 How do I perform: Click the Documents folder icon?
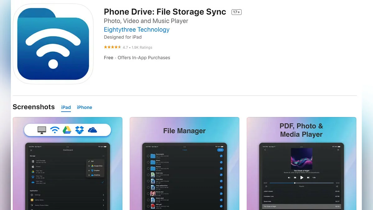[153, 156]
